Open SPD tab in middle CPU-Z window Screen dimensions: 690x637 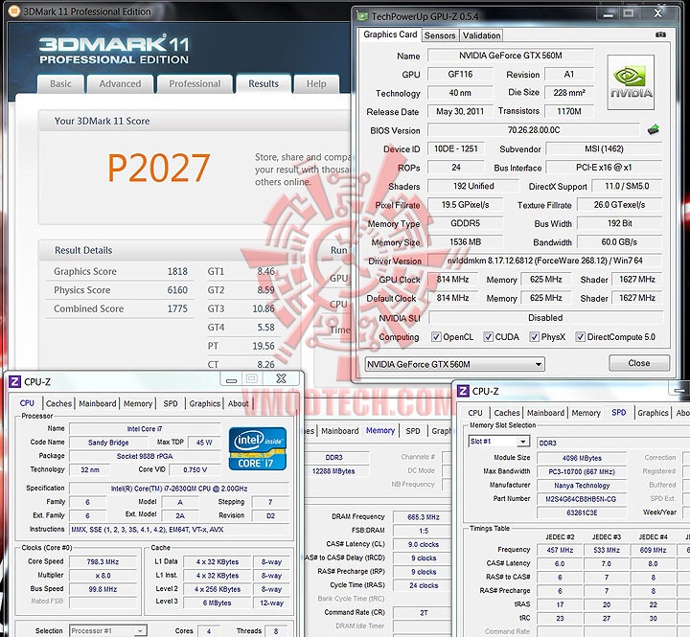(413, 431)
